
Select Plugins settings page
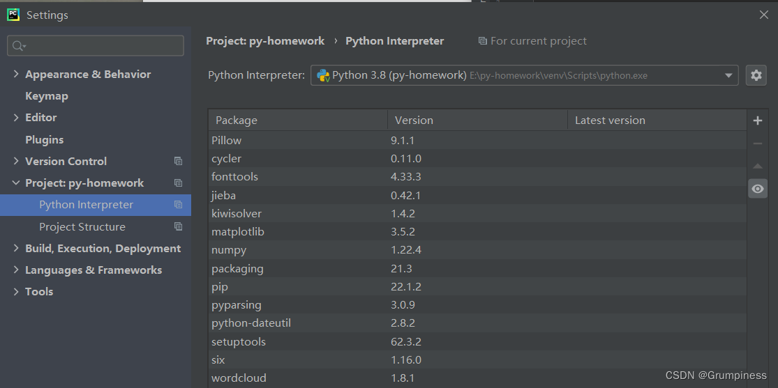pyautogui.click(x=44, y=140)
